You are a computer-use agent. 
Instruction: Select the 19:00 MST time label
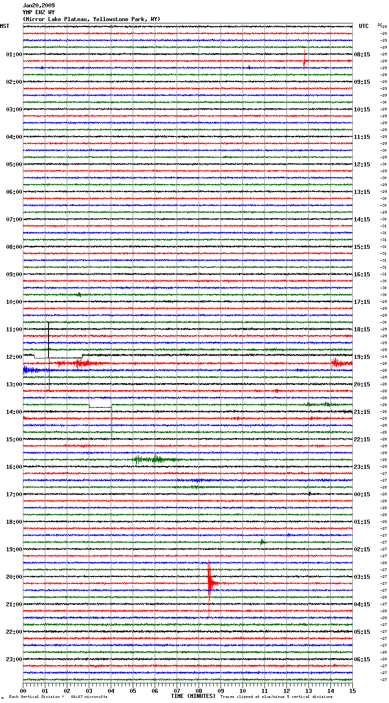(x=14, y=549)
